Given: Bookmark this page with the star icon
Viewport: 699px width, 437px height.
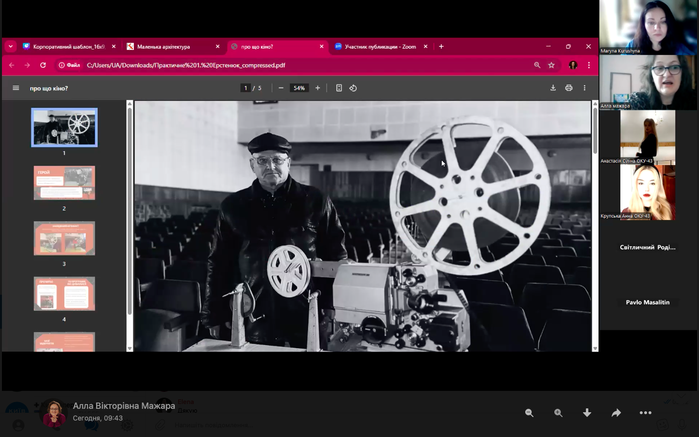Looking at the screenshot, I should (551, 65).
